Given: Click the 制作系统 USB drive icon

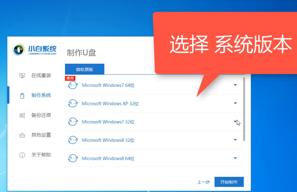Looking at the screenshot, I should point(22,95).
